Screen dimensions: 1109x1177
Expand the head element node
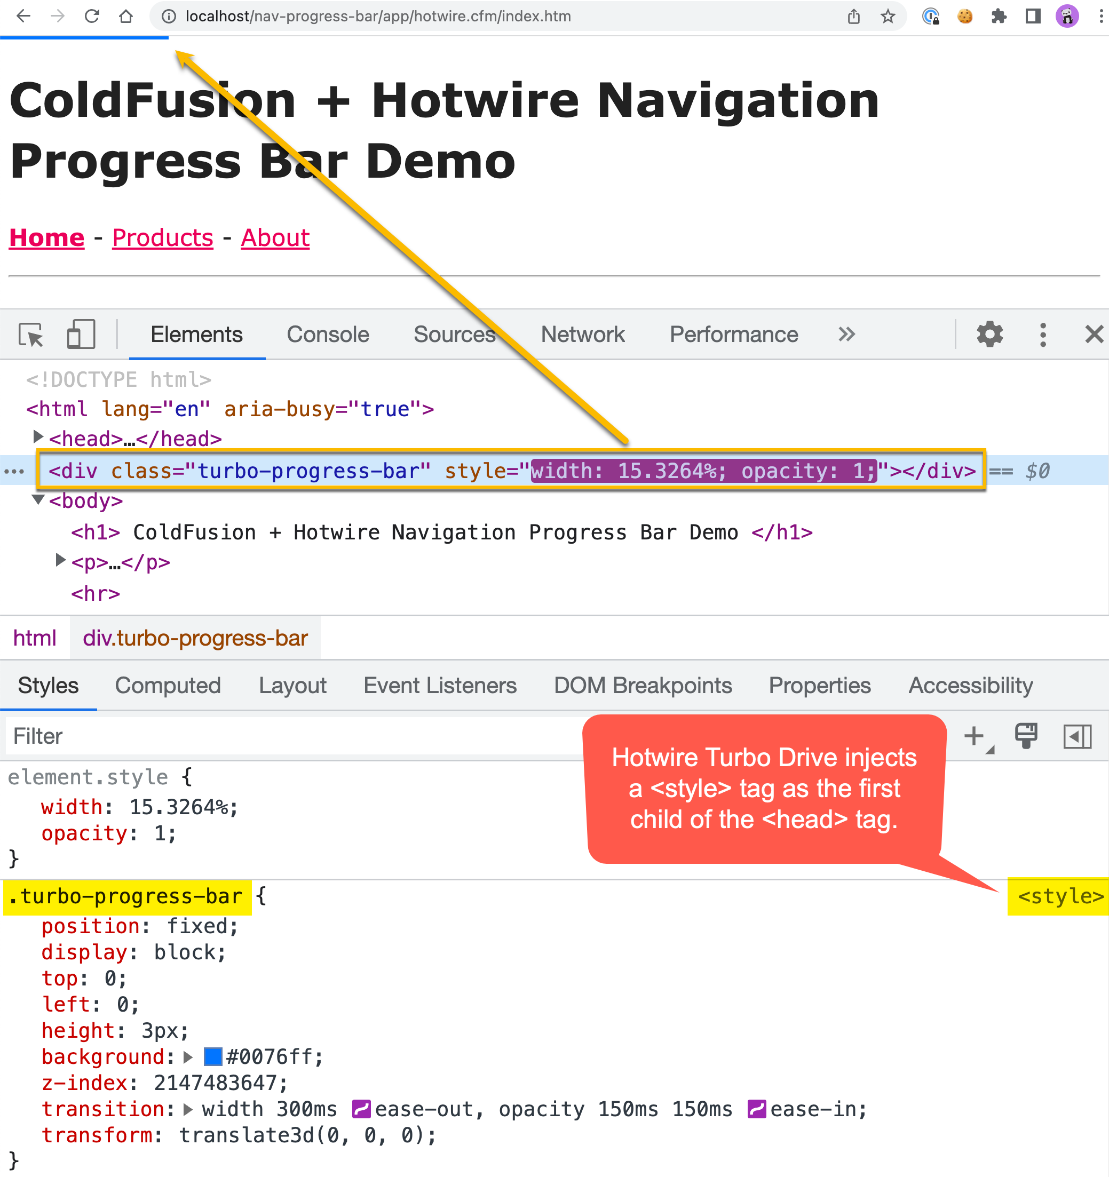pos(38,438)
